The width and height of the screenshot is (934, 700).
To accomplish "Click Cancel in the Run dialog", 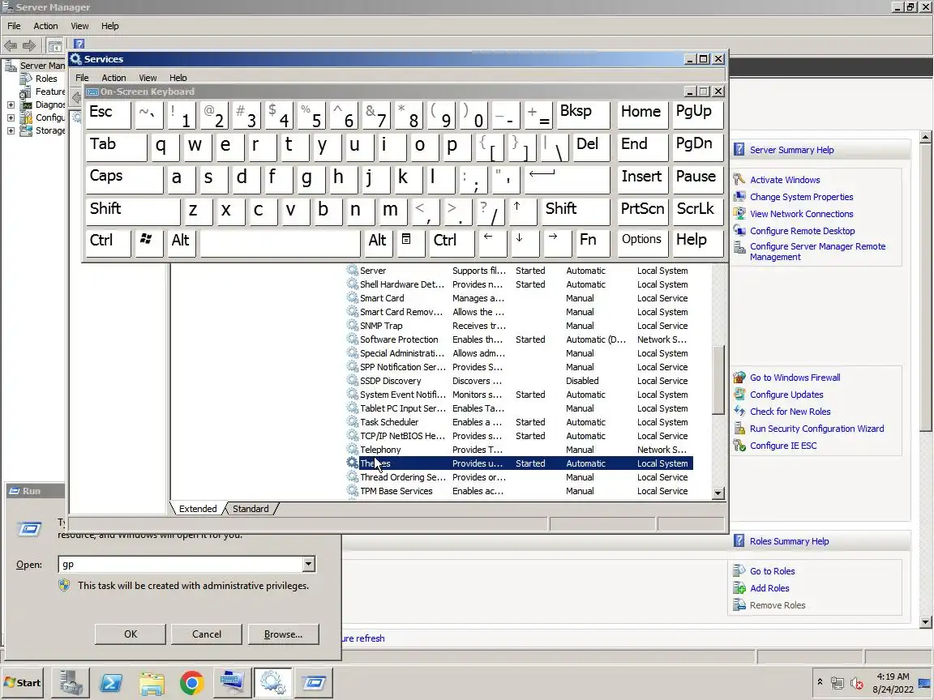I will 207,634.
